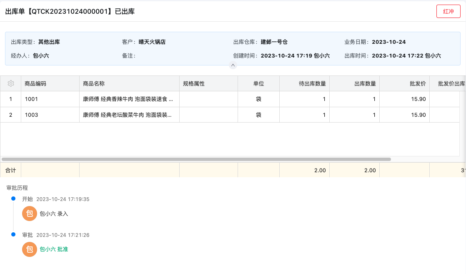466x274 pixels.
Task: Click the table's horizontal scrollbar
Action: (196, 159)
